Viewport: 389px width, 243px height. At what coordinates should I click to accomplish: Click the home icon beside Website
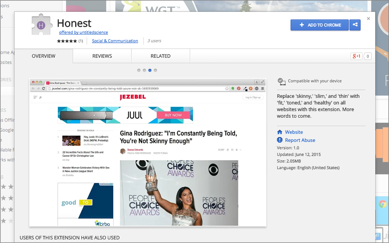pyautogui.click(x=279, y=132)
